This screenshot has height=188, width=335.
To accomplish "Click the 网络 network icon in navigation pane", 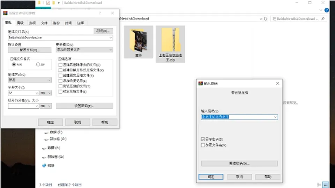I will pyautogui.click(x=44, y=165).
